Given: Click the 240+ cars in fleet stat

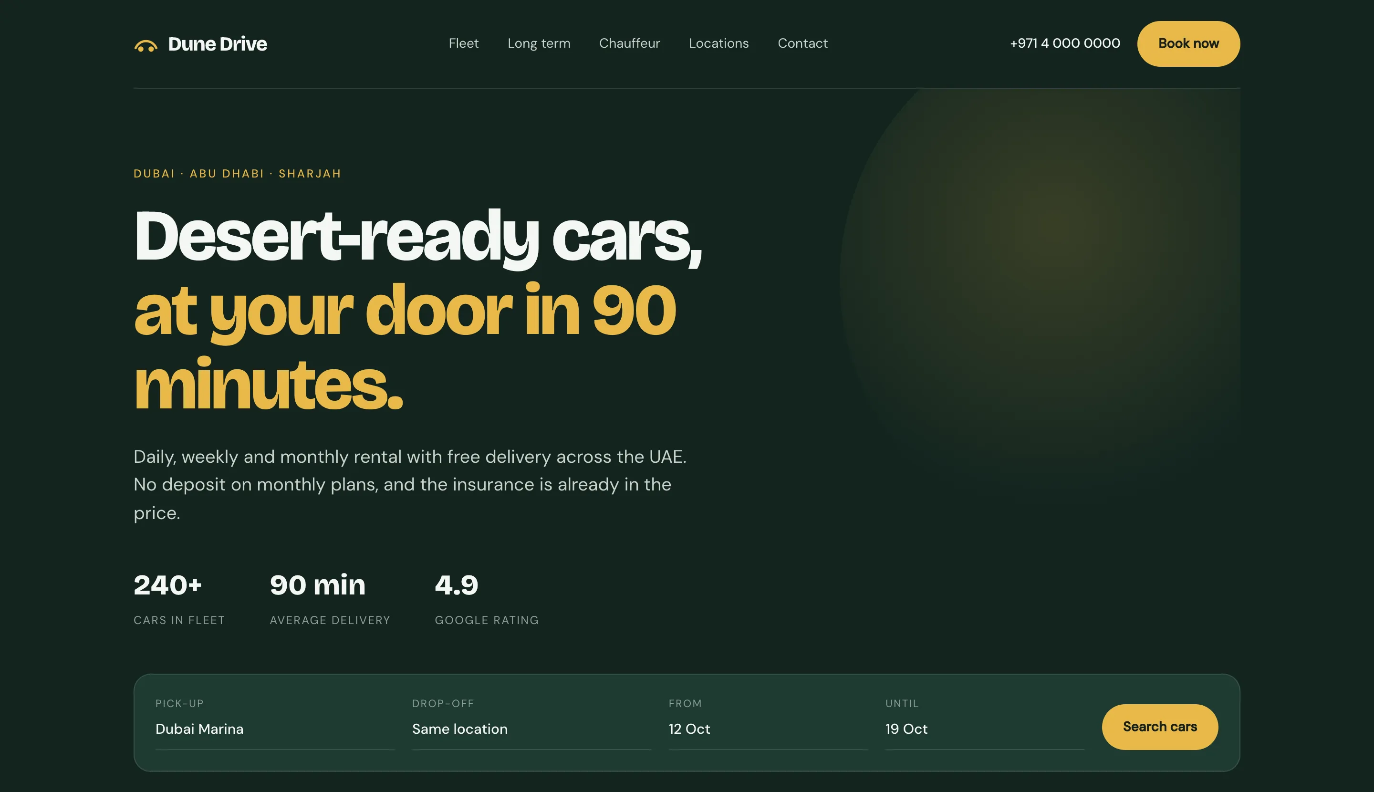Looking at the screenshot, I should (179, 599).
